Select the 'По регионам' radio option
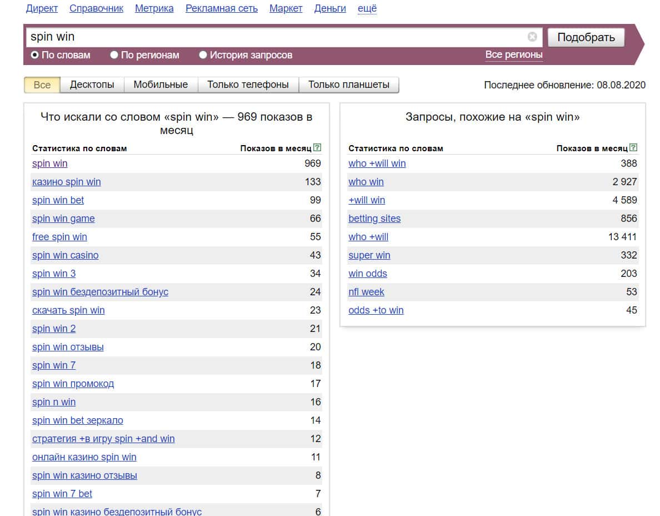The height and width of the screenshot is (516, 660). click(x=114, y=55)
